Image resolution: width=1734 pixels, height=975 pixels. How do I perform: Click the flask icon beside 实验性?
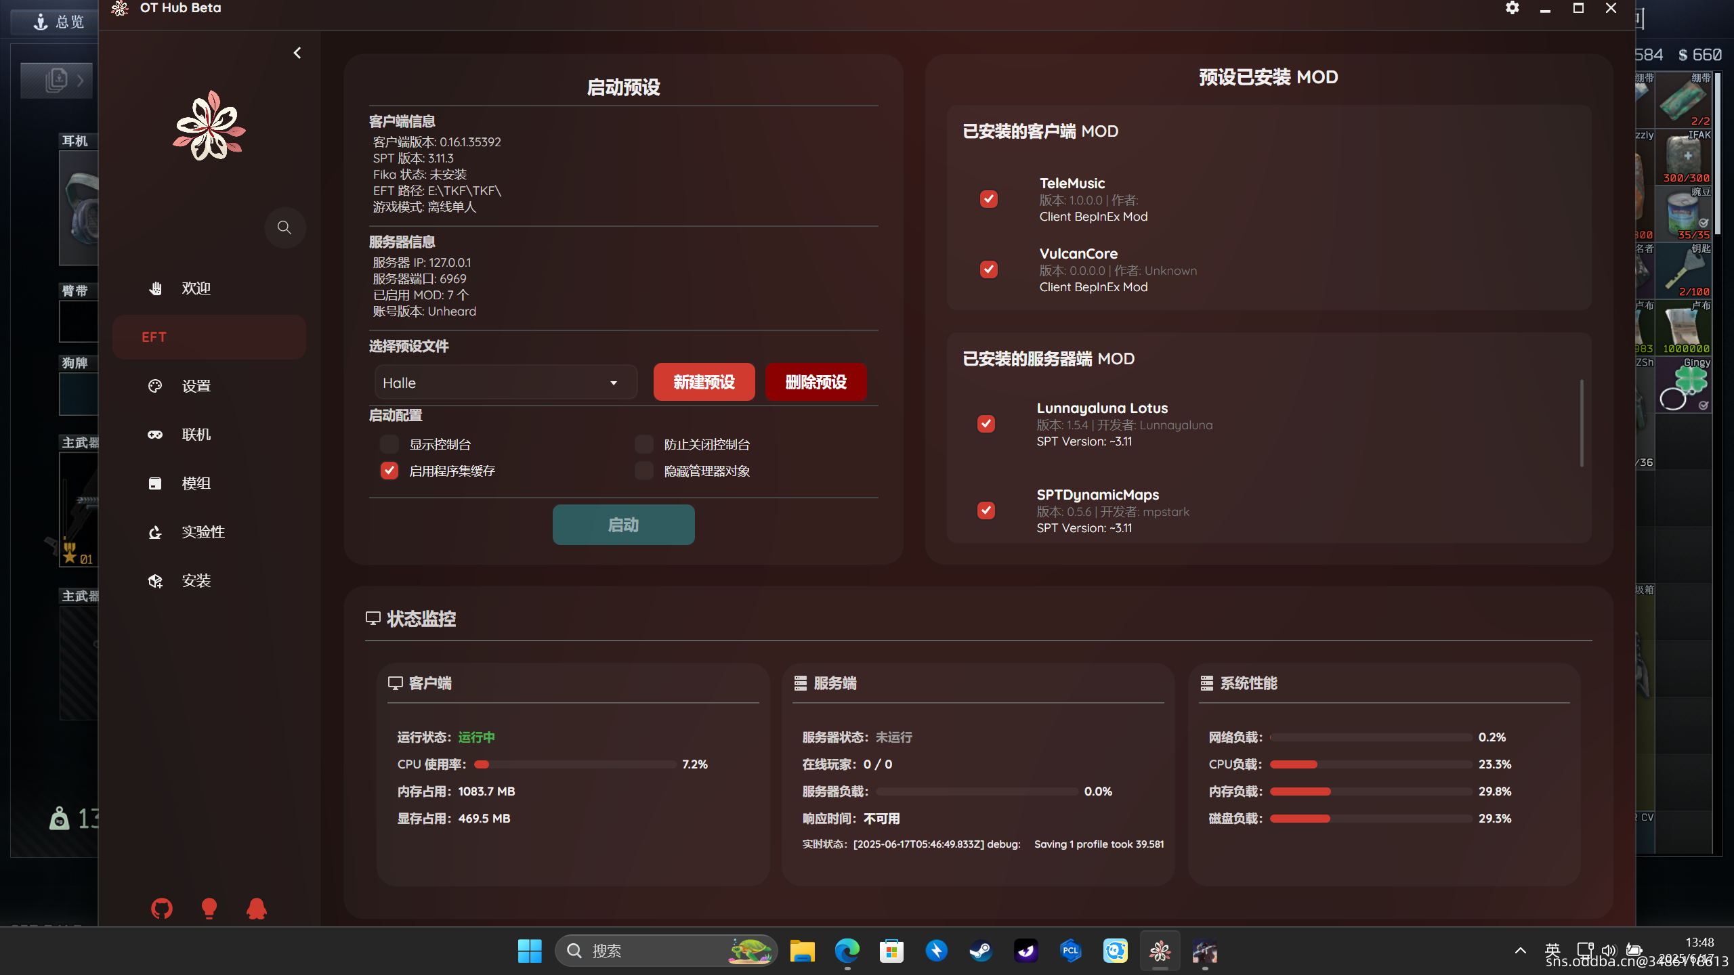[155, 532]
